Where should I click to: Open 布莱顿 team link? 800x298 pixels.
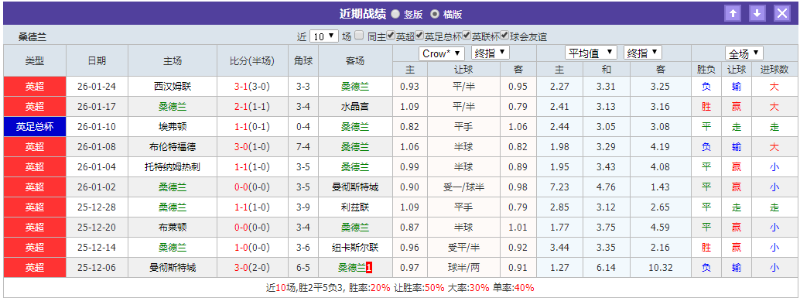(173, 227)
